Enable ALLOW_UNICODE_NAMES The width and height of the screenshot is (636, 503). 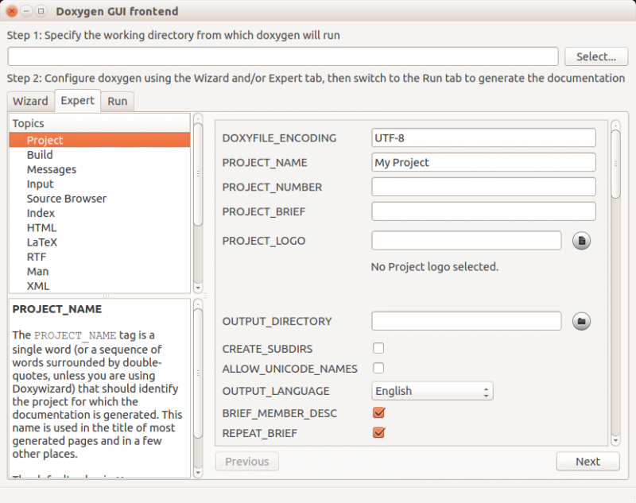378,368
